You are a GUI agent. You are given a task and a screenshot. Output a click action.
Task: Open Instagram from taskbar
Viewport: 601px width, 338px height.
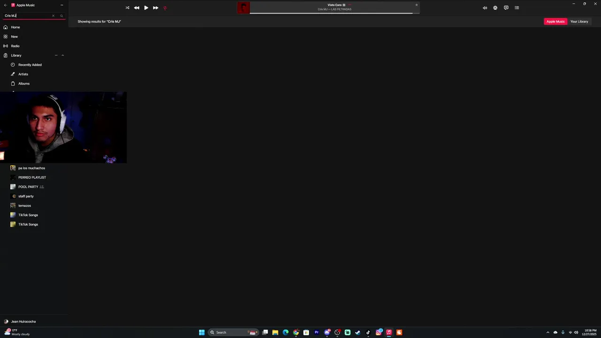(378, 332)
